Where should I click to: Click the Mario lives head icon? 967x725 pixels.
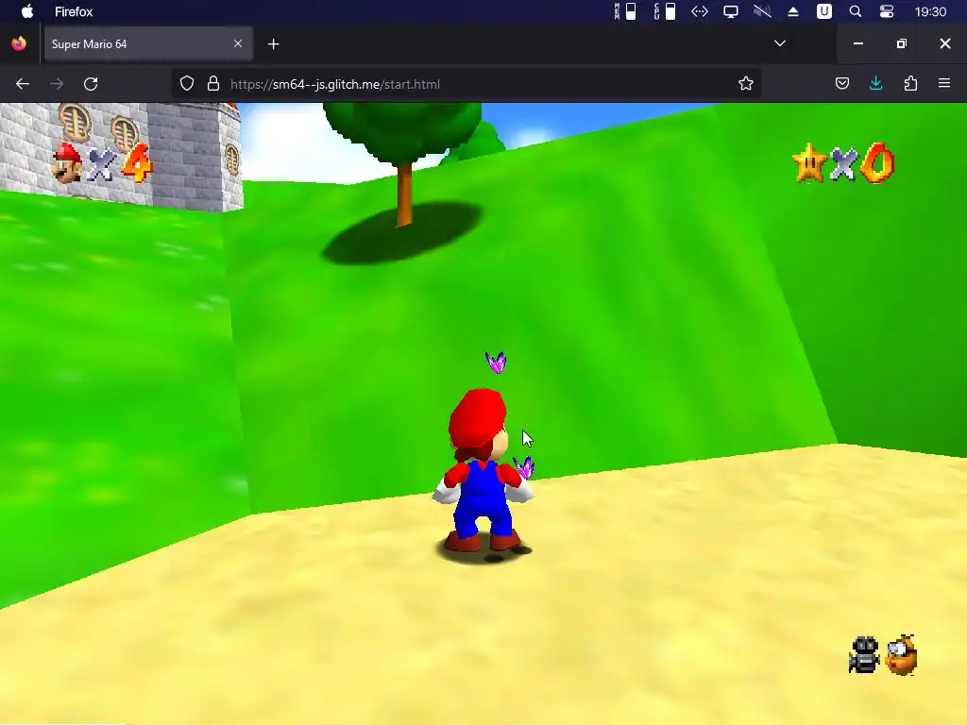tap(67, 163)
